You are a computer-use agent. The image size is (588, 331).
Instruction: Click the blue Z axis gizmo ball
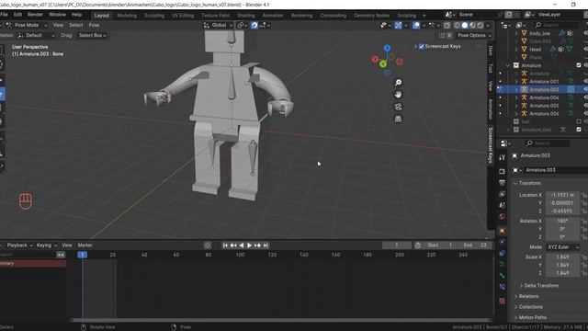387,48
